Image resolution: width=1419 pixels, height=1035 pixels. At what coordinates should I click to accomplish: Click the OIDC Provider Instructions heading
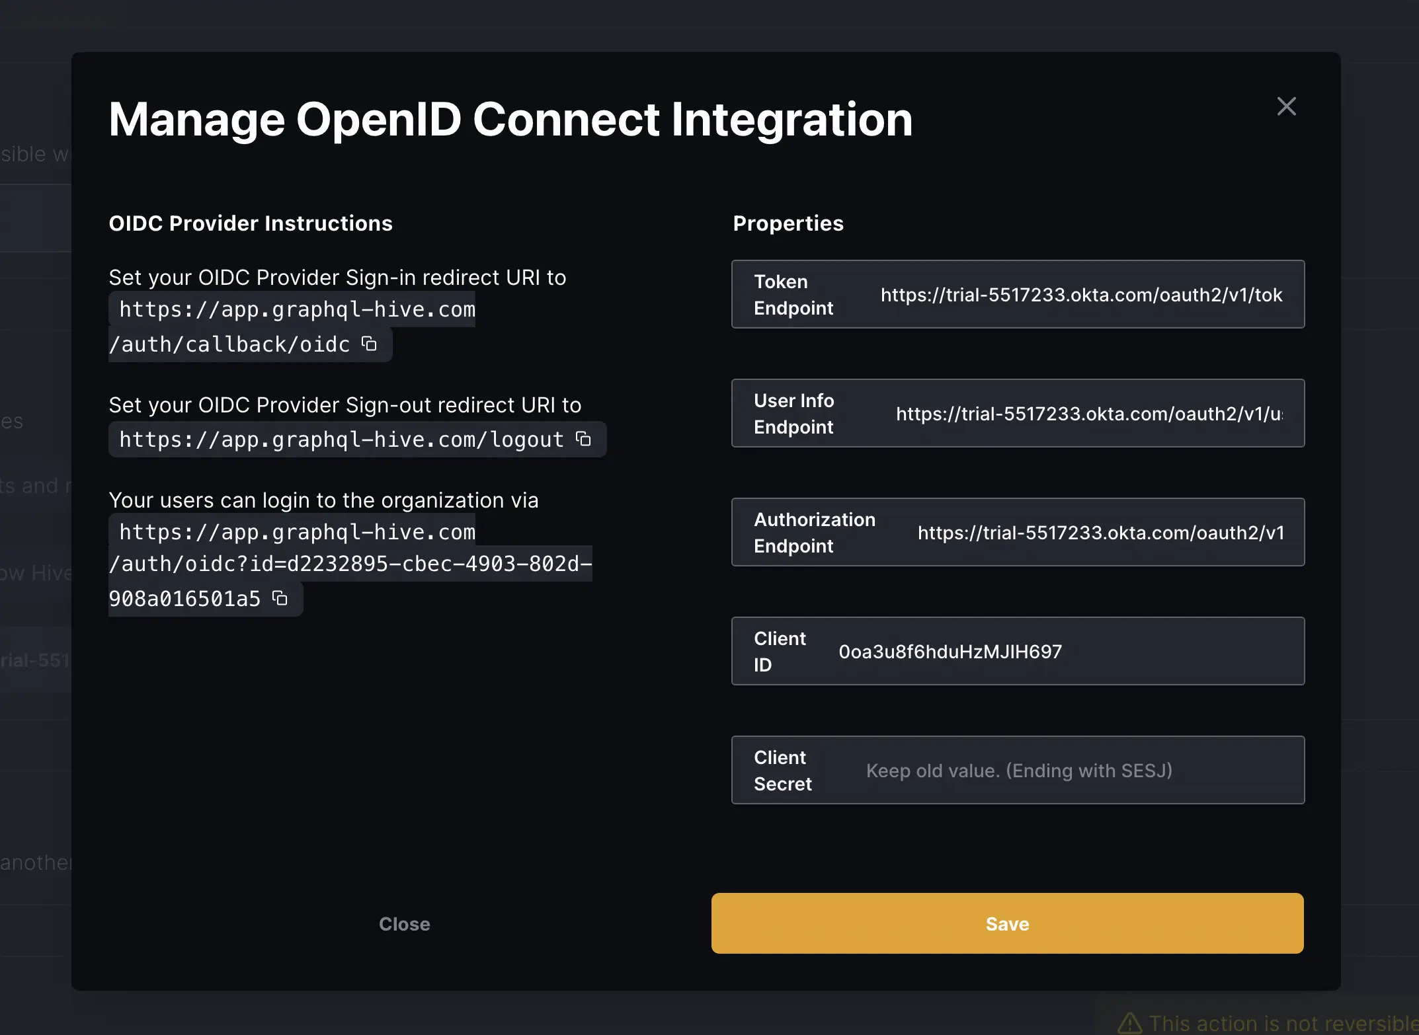tap(251, 223)
